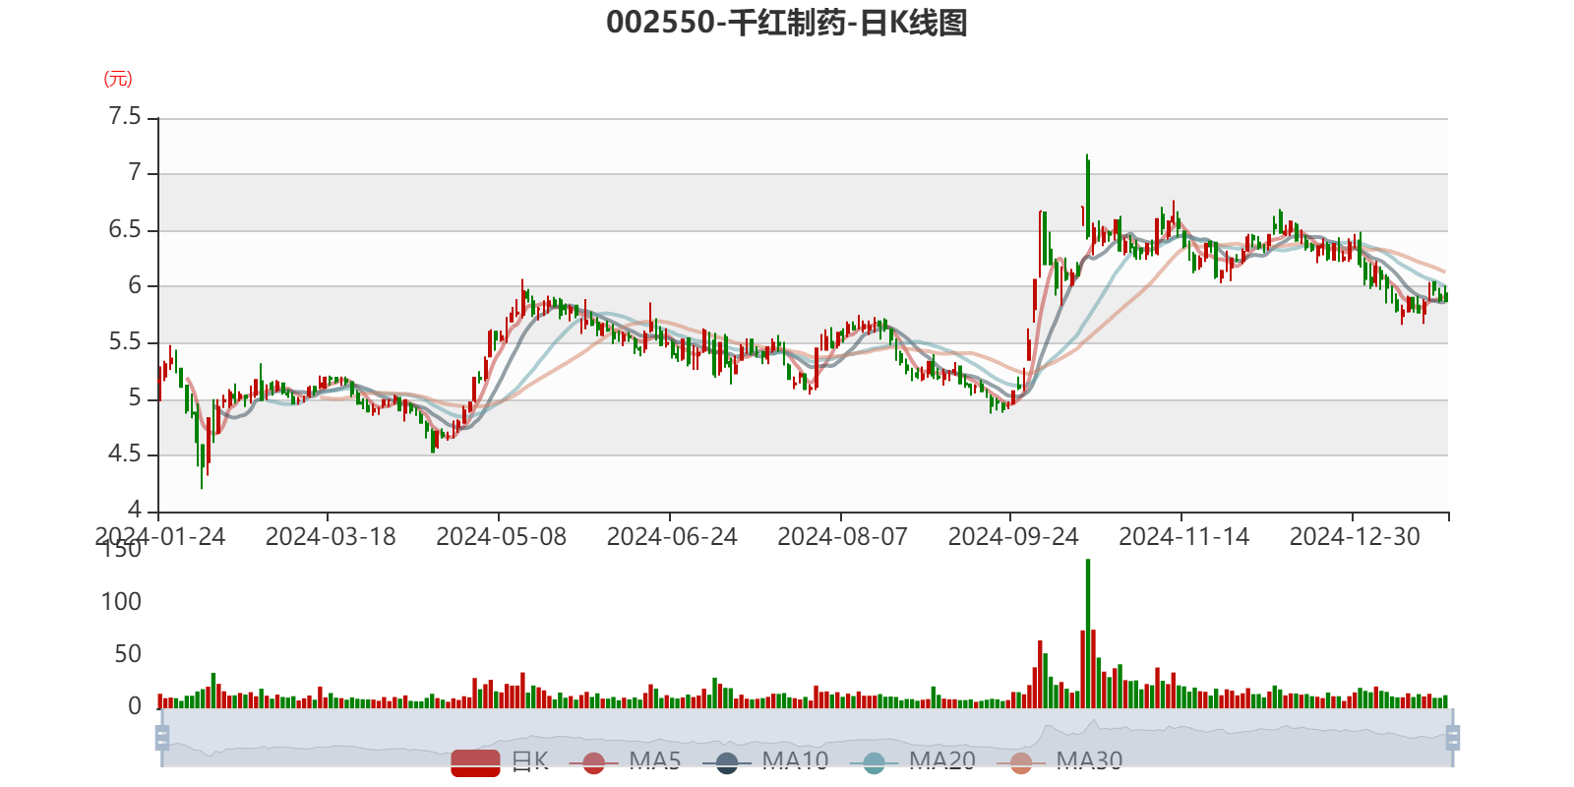
Task: Click the 2024-11-14 date axis label
Action: click(1184, 536)
